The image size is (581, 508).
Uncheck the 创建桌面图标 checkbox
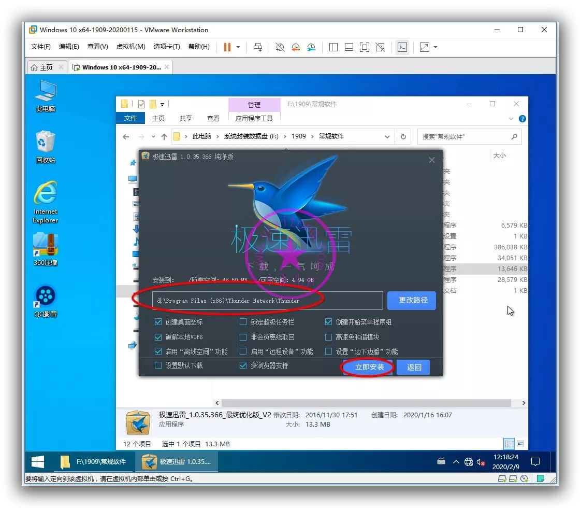click(x=158, y=322)
